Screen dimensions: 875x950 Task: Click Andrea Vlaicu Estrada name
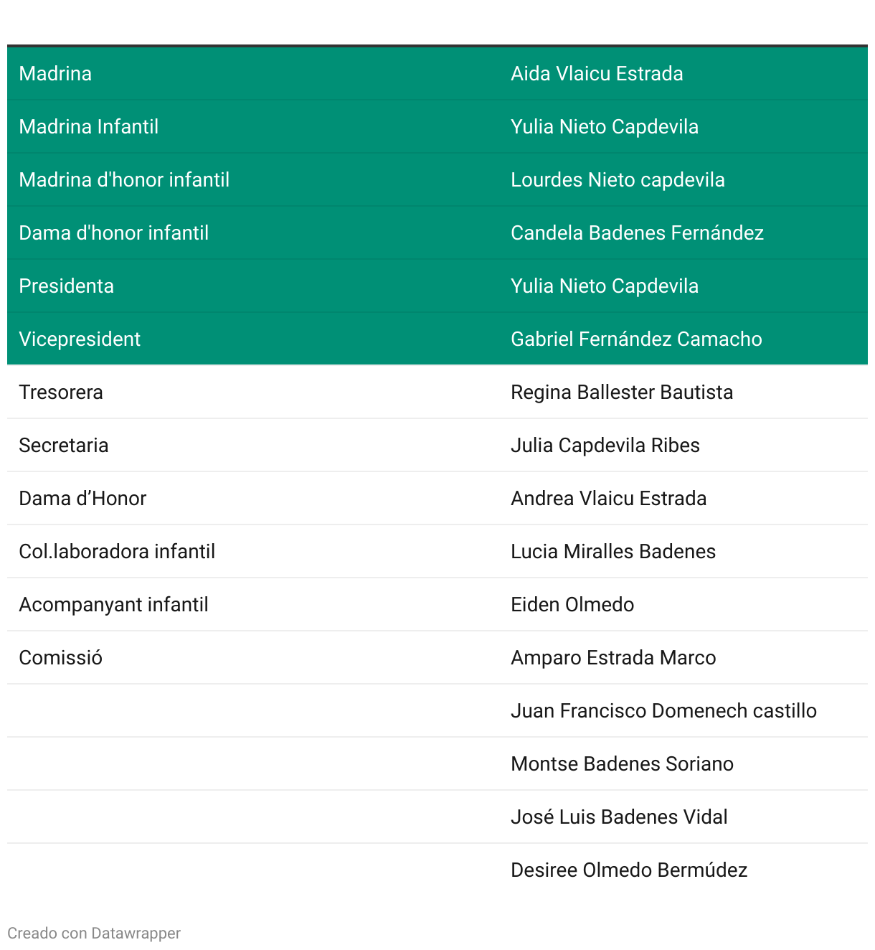(x=608, y=499)
